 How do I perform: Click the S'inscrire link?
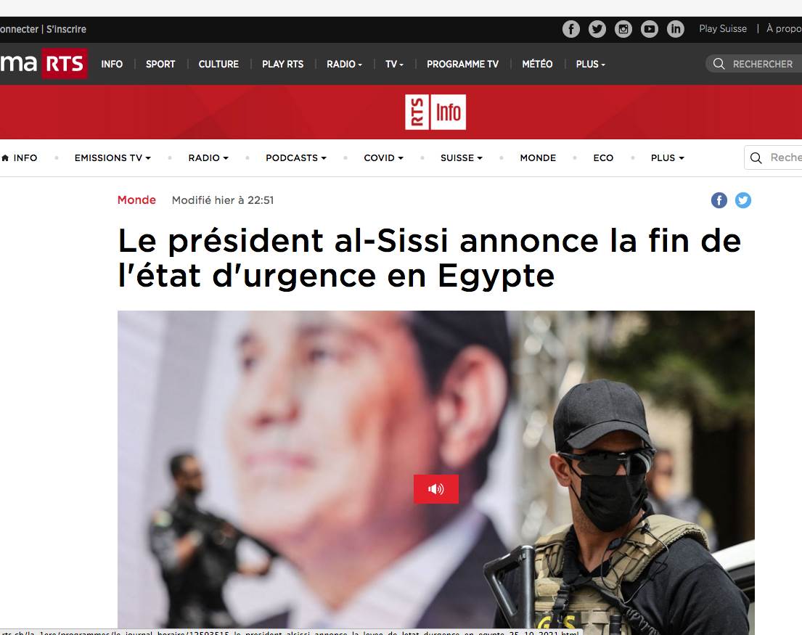pos(66,29)
